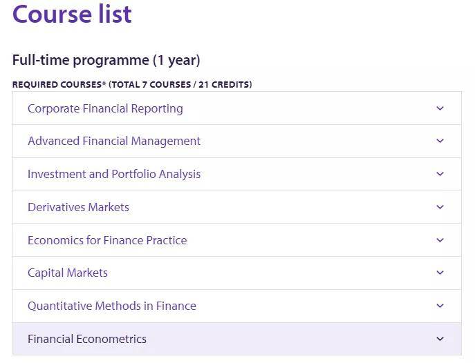The image size is (475, 363).
Task: Select Quantitative Methods in Finance title
Action: tap(112, 306)
